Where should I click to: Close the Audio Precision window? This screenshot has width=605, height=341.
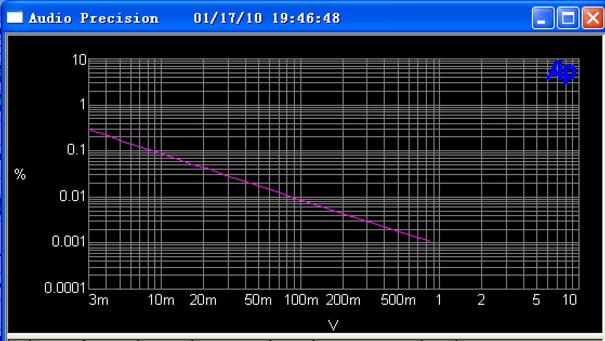click(593, 18)
